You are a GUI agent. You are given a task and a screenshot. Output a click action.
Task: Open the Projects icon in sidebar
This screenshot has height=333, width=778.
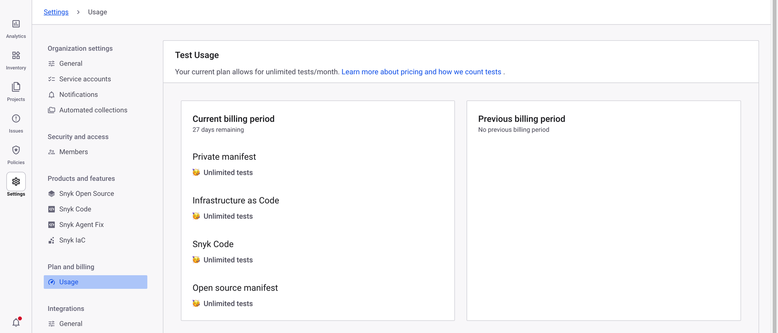pyautogui.click(x=16, y=87)
